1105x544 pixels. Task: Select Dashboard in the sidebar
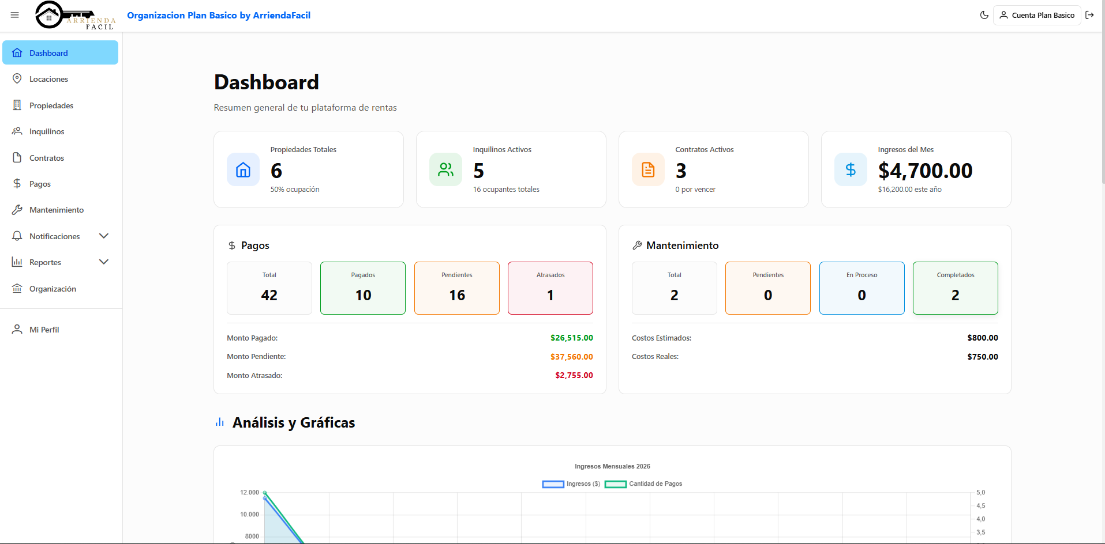coord(61,52)
